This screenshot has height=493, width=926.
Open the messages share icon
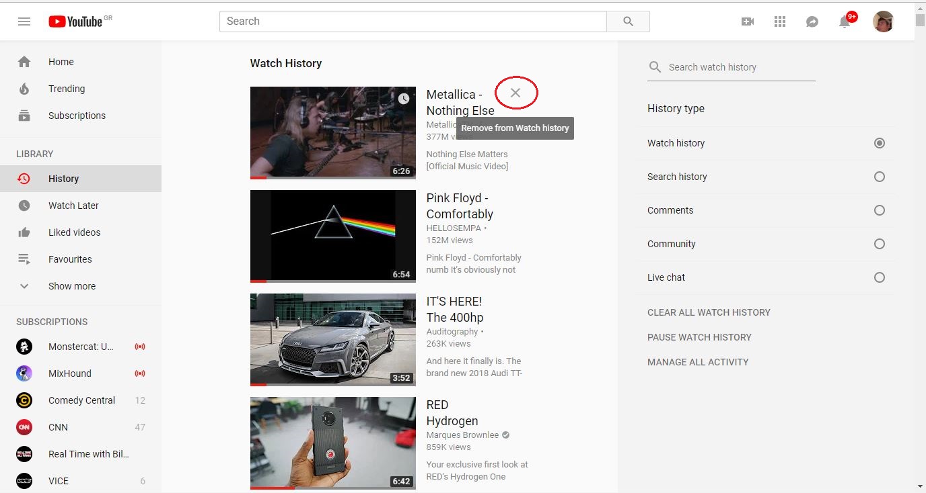(x=812, y=21)
